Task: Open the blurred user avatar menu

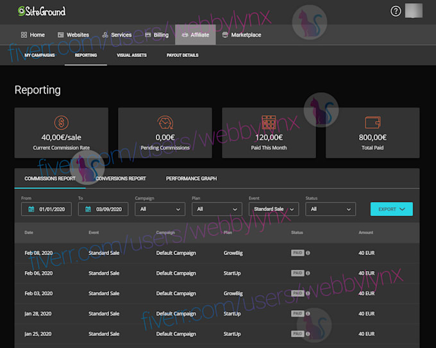Action: tap(414, 10)
